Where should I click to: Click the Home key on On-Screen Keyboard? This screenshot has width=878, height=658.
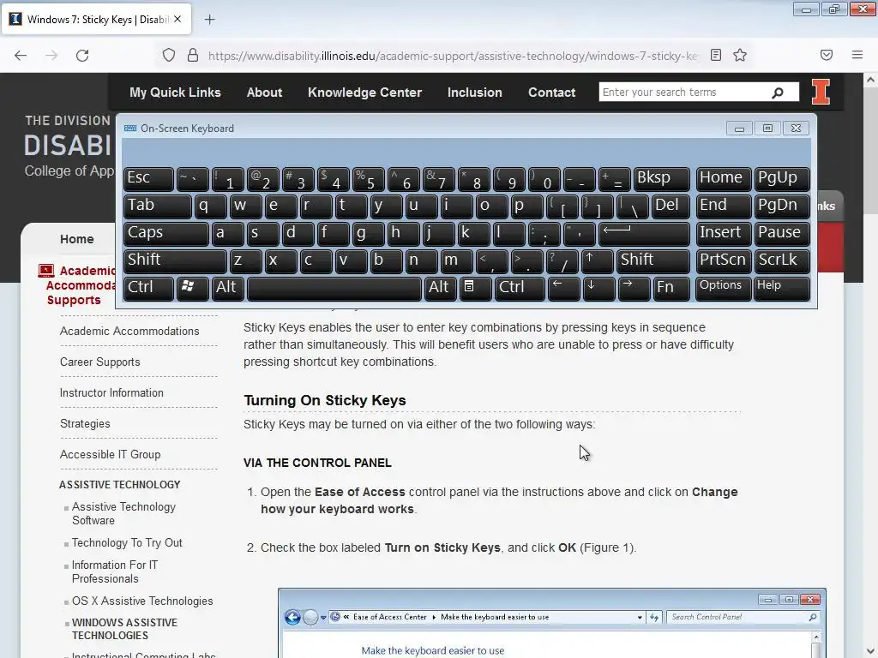(723, 178)
